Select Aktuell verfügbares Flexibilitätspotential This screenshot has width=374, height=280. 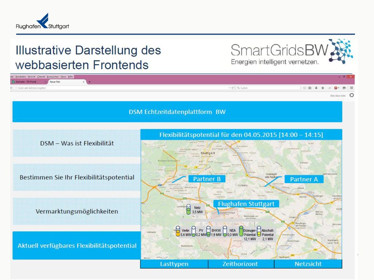(77, 245)
